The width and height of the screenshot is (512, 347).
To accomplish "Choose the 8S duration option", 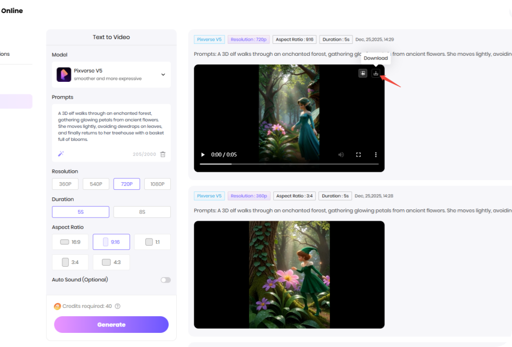I will (142, 212).
